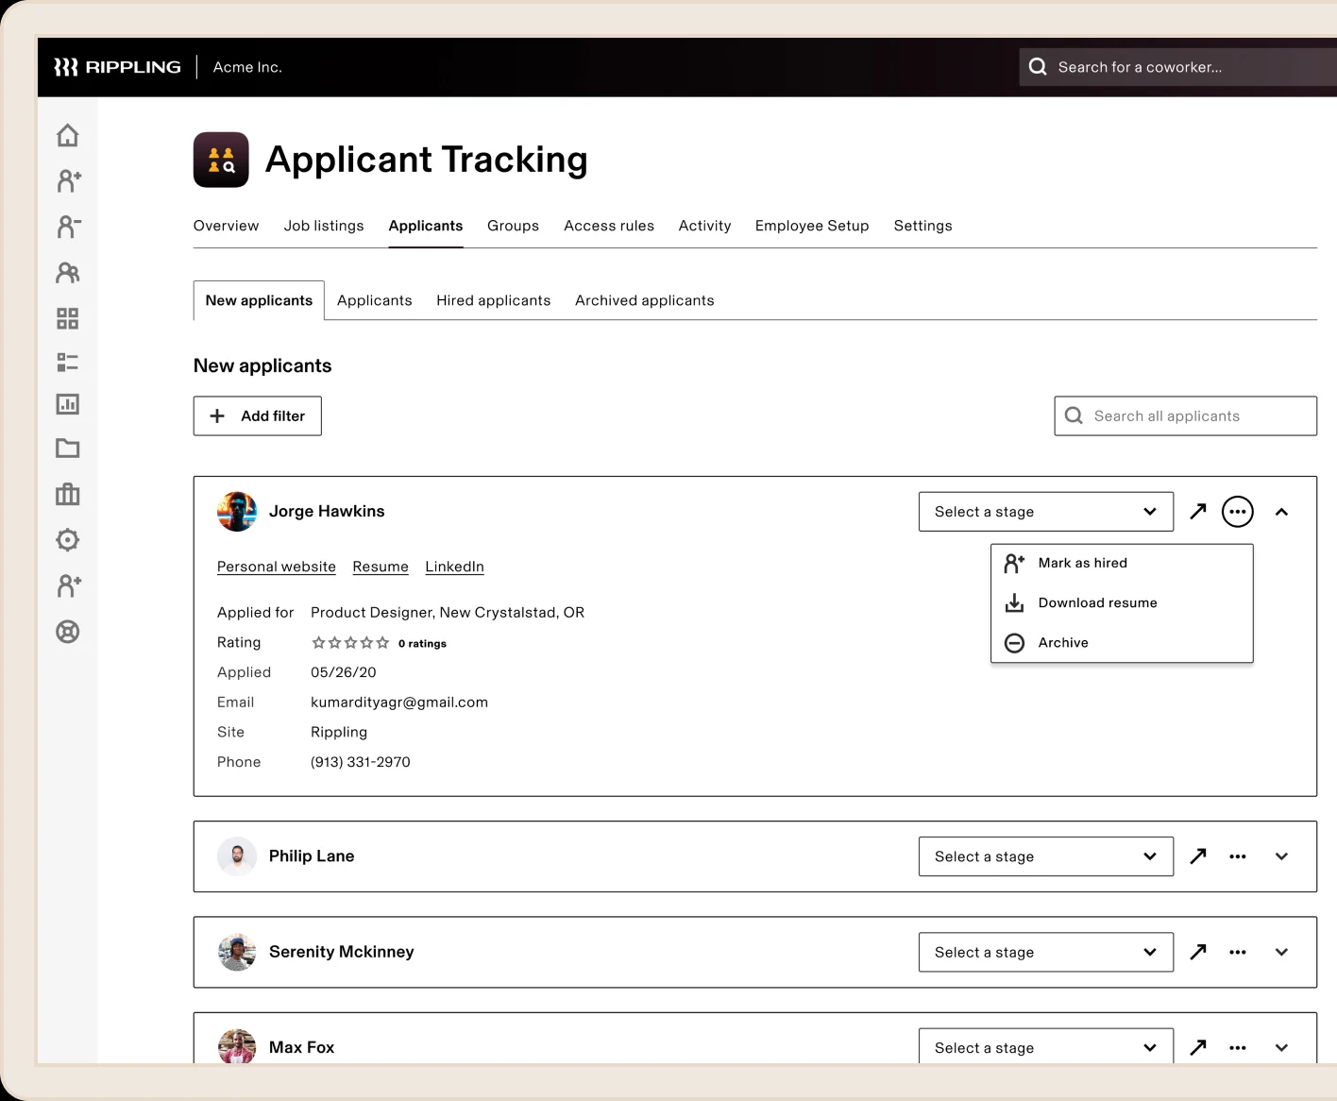Select Mark as hired menu option
Viewport: 1337px width, 1101px height.
point(1122,563)
